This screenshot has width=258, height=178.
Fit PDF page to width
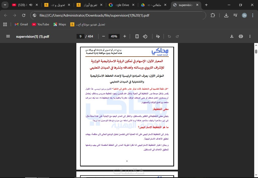click(x=137, y=36)
